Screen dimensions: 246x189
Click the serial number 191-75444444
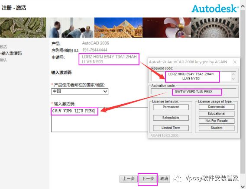pos(94,50)
